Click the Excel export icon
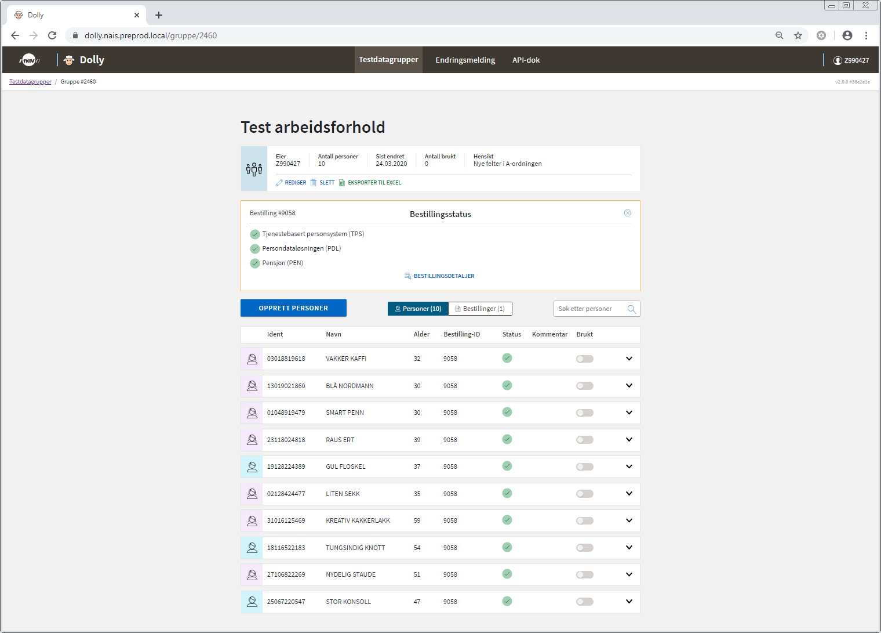This screenshot has height=633, width=881. point(342,183)
